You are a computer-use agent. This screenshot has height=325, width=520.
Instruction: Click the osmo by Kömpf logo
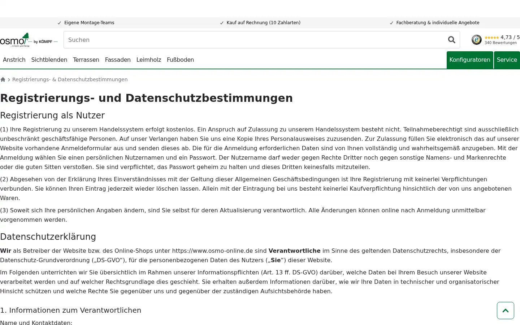point(29,40)
